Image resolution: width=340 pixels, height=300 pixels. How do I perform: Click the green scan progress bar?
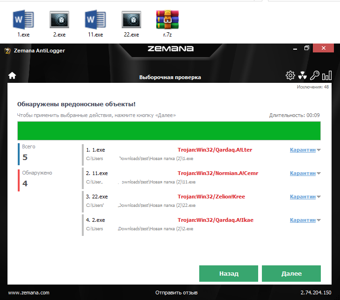tap(169, 131)
